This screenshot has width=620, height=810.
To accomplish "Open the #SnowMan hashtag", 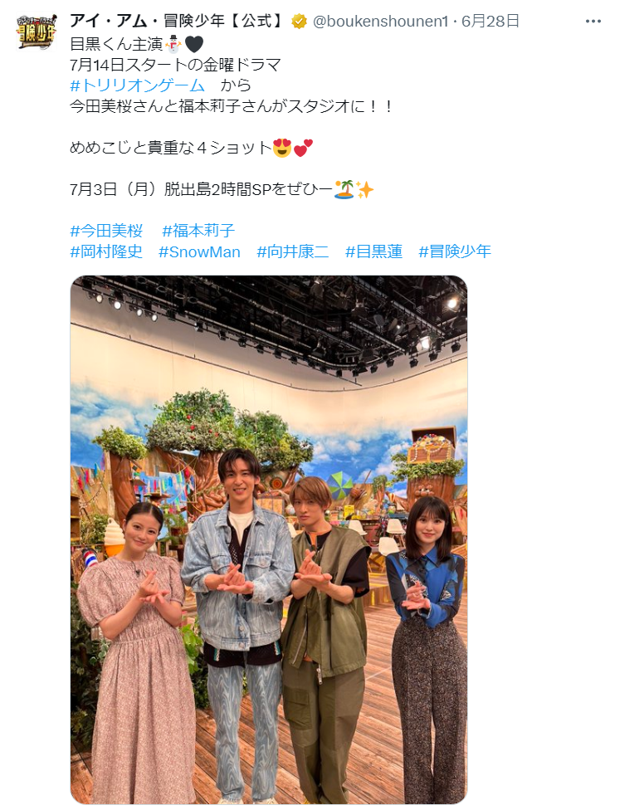I will [199, 251].
